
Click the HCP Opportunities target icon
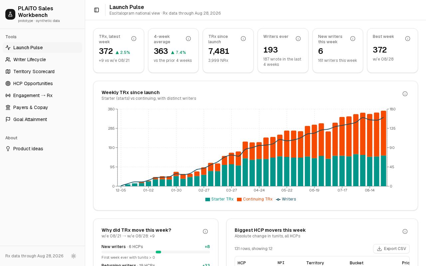8,83
